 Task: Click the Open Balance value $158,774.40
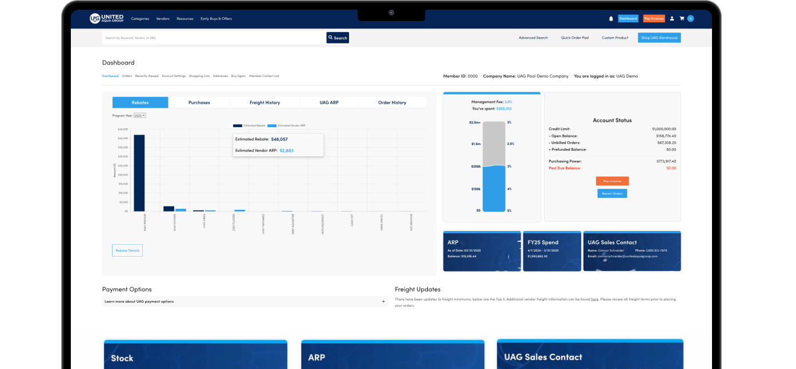[x=666, y=136]
